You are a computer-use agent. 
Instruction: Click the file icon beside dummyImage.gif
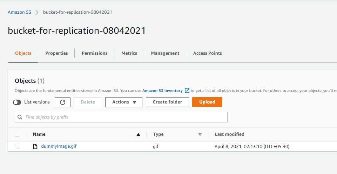(35, 146)
